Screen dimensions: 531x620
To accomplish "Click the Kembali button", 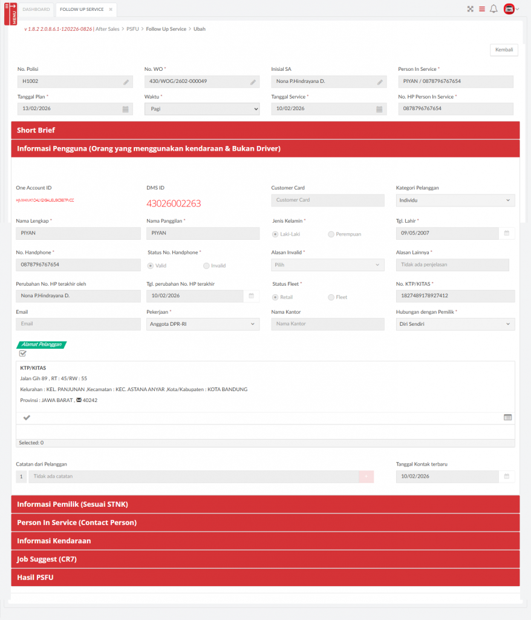I will [x=503, y=50].
